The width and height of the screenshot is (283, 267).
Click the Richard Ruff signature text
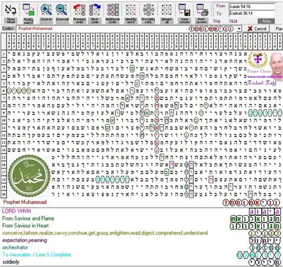click(262, 83)
